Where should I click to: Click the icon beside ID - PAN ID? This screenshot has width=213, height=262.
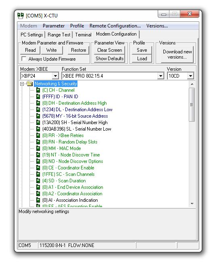[38, 97]
